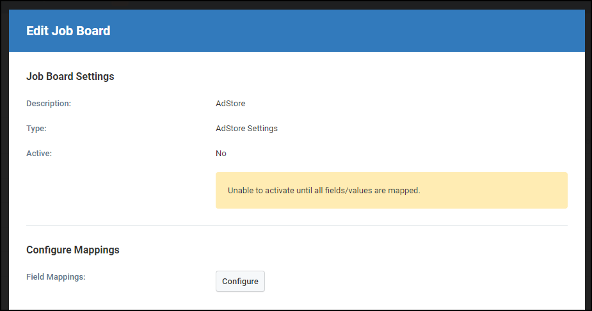Select the AdStore Settings type value

(x=246, y=129)
